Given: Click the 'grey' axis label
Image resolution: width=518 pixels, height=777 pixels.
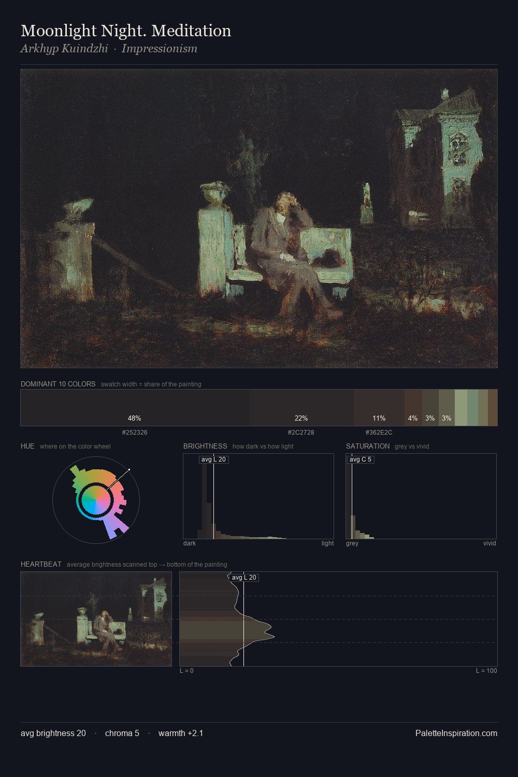Looking at the screenshot, I should coord(352,543).
